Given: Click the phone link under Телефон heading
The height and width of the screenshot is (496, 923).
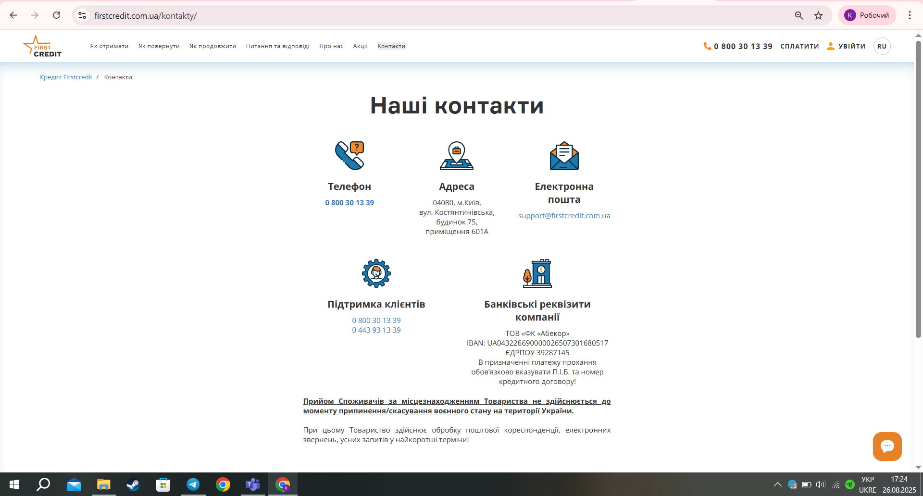Looking at the screenshot, I should point(349,203).
